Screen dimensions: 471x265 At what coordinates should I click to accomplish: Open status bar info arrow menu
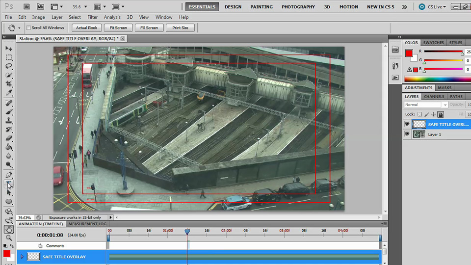coord(110,217)
